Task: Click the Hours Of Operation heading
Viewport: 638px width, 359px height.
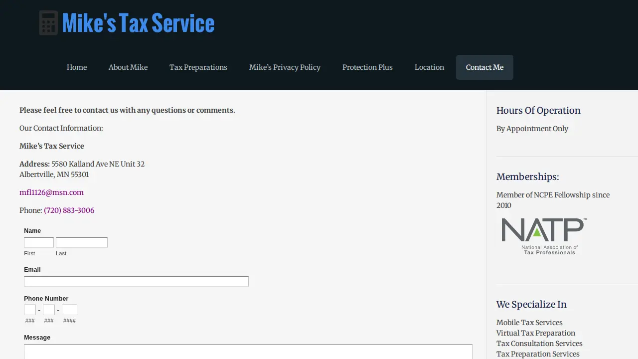Action: coord(538,111)
